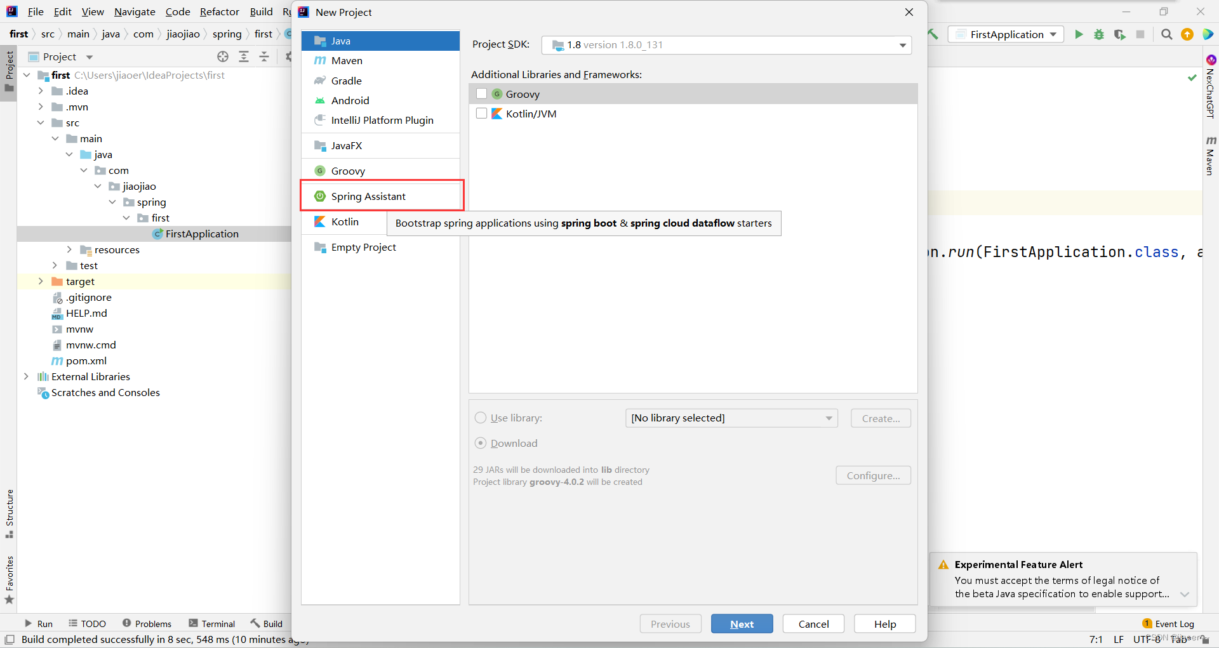This screenshot has width=1219, height=648.
Task: Click the Next button
Action: (x=742, y=624)
